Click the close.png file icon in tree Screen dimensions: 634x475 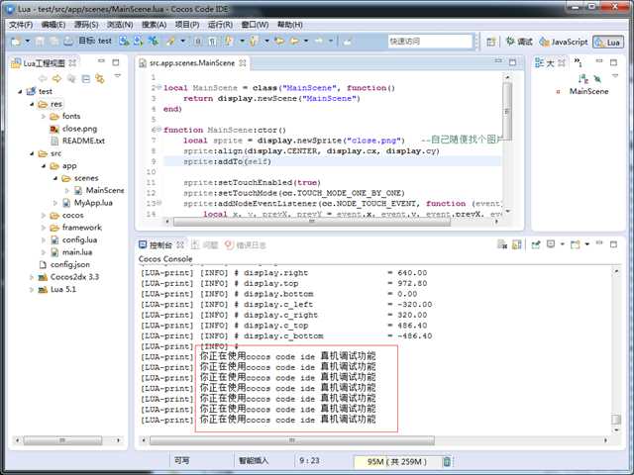click(54, 129)
